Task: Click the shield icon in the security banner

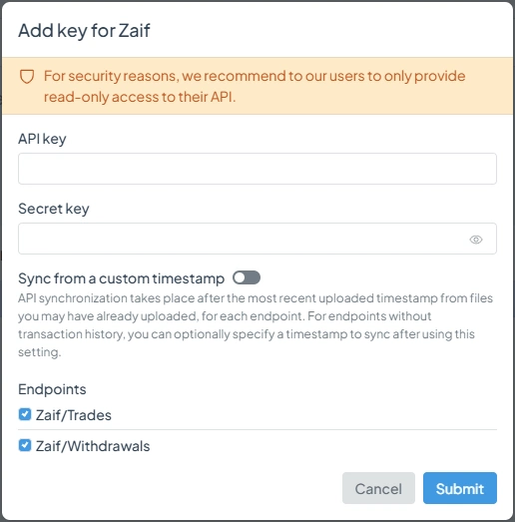Action: point(27,76)
